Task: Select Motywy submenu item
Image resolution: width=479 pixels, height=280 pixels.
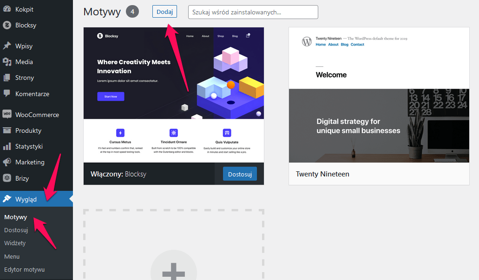Action: tap(16, 217)
